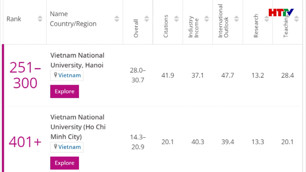Click the Citations column sort arrows
The height and width of the screenshot is (172, 306).
coord(176,19)
